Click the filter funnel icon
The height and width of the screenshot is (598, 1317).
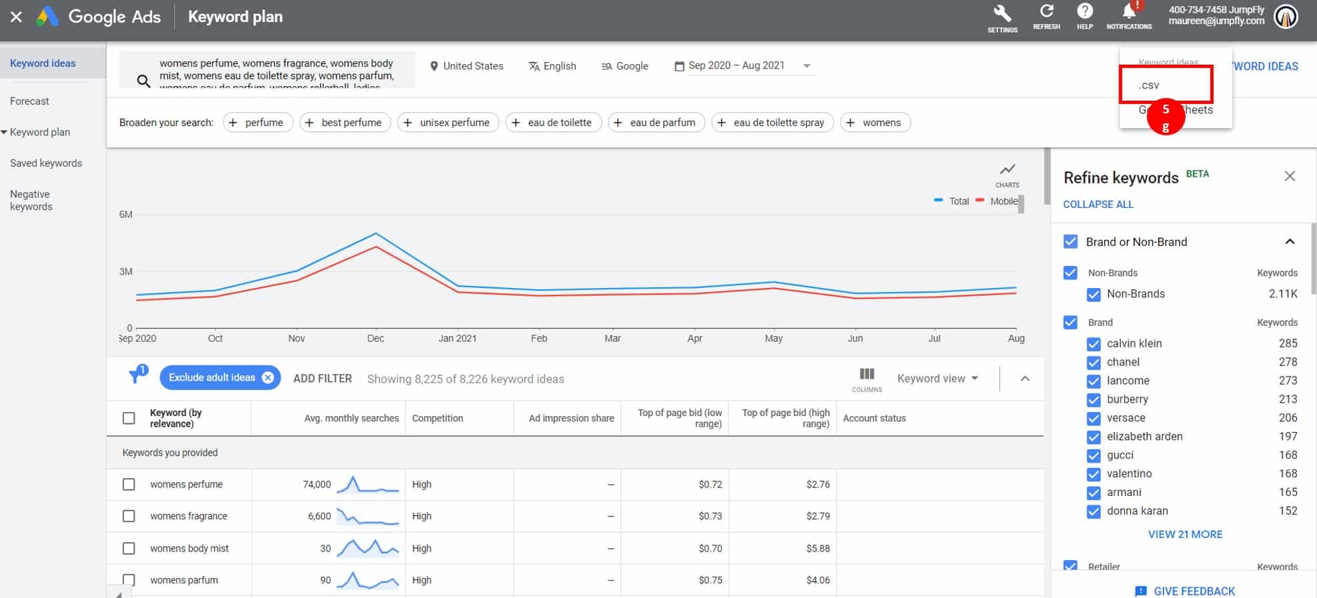(136, 375)
